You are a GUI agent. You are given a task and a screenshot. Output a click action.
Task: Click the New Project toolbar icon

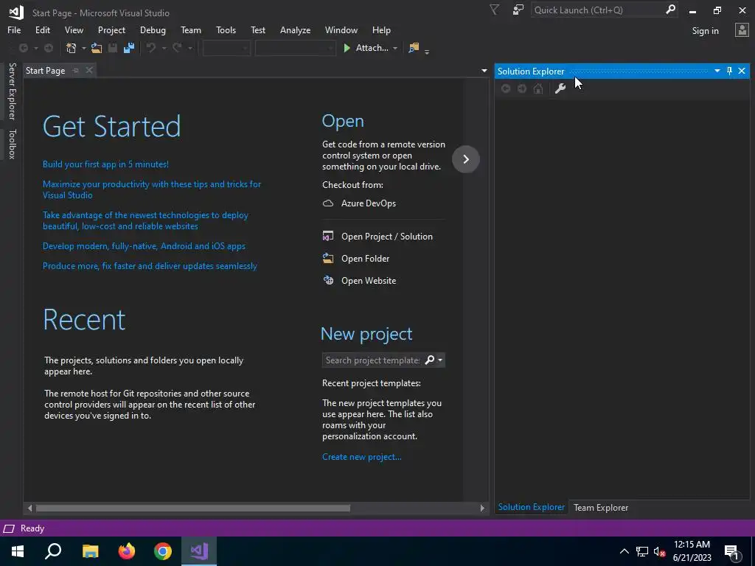click(x=72, y=48)
